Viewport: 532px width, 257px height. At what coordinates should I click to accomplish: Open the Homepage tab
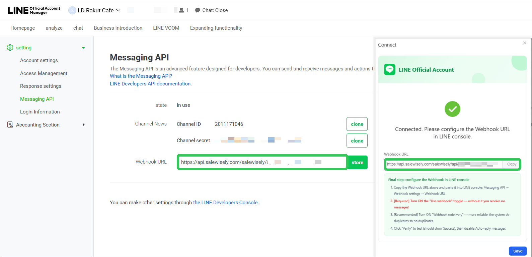[23, 28]
